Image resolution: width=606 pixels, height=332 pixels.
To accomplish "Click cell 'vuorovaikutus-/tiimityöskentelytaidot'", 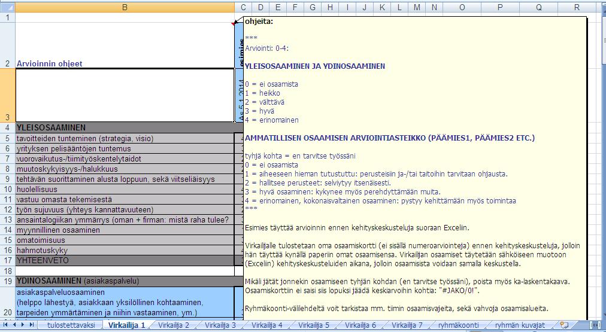I will click(125, 159).
